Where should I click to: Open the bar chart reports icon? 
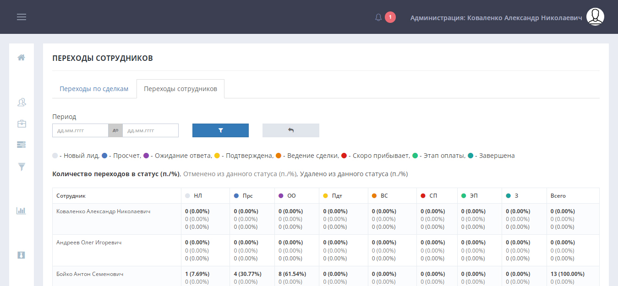point(21,210)
